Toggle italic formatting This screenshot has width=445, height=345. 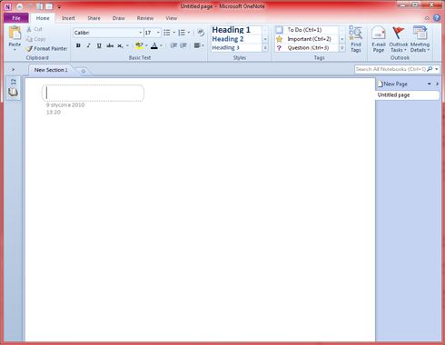point(88,45)
